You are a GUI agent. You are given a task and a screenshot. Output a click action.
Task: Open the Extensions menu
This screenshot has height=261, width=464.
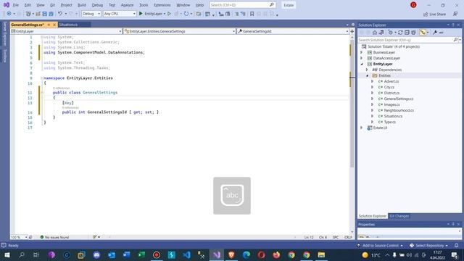pos(162,5)
